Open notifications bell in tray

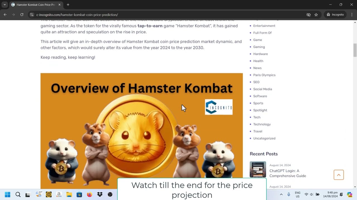[341, 194]
